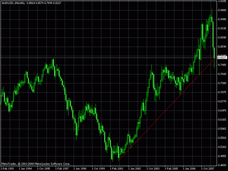Click the 1 Jun 1994 date label
Viewport: 228px width, 171px height.
point(25,169)
